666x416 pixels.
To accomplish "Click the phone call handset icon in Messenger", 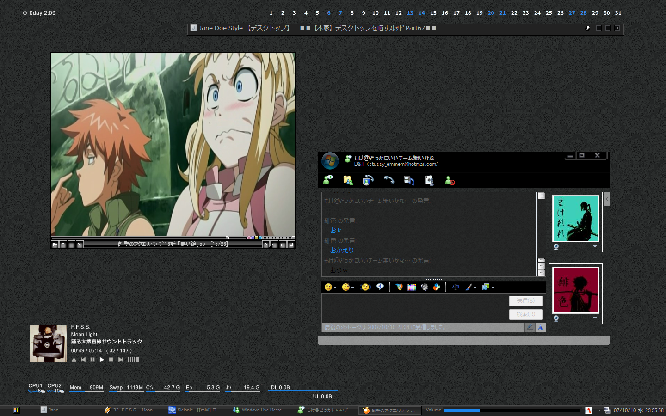I will [x=388, y=180].
